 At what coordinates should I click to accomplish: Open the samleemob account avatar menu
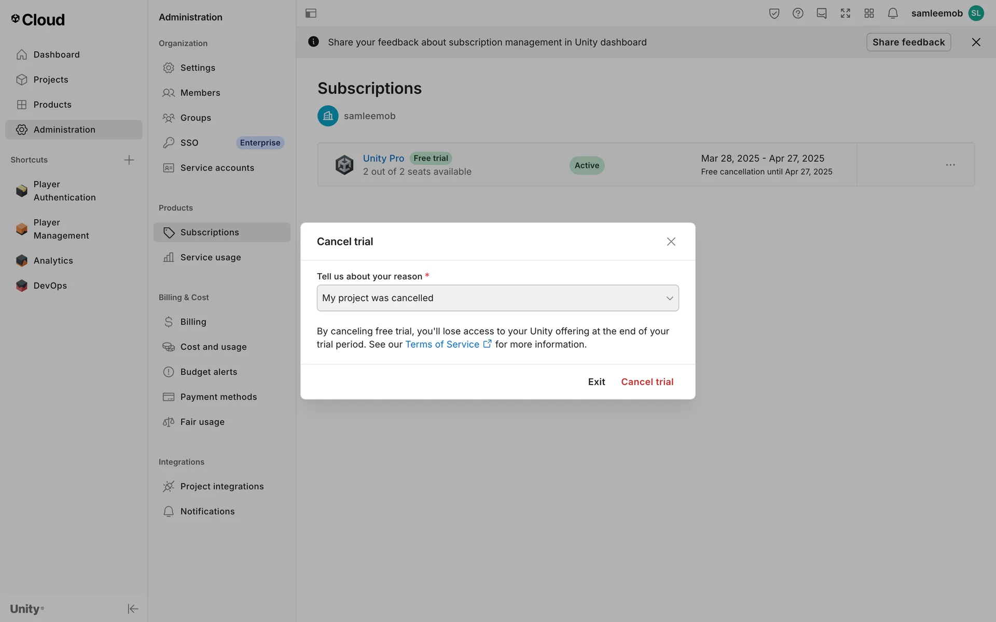click(x=976, y=13)
